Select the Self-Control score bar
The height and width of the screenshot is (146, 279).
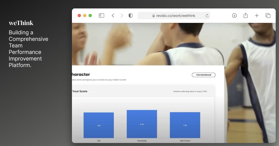(185, 125)
